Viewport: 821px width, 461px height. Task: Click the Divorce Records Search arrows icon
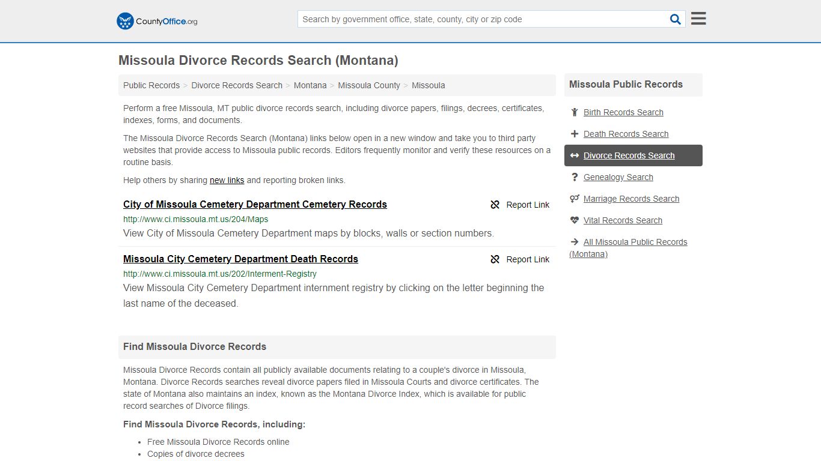tap(575, 155)
